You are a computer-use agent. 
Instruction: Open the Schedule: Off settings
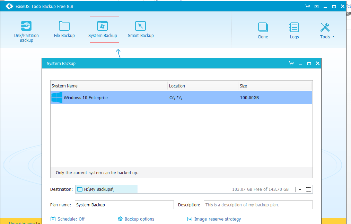pos(68,219)
